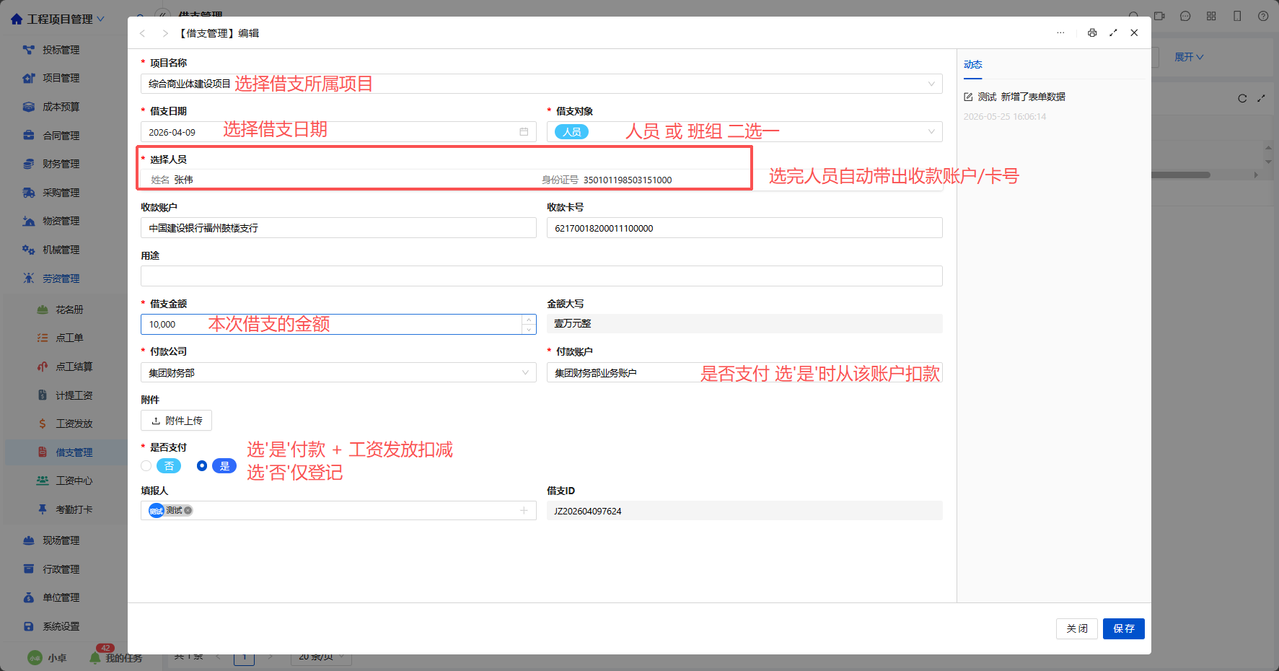The width and height of the screenshot is (1279, 671).
Task: Add a person with 填报人 plus
Action: pos(524,510)
